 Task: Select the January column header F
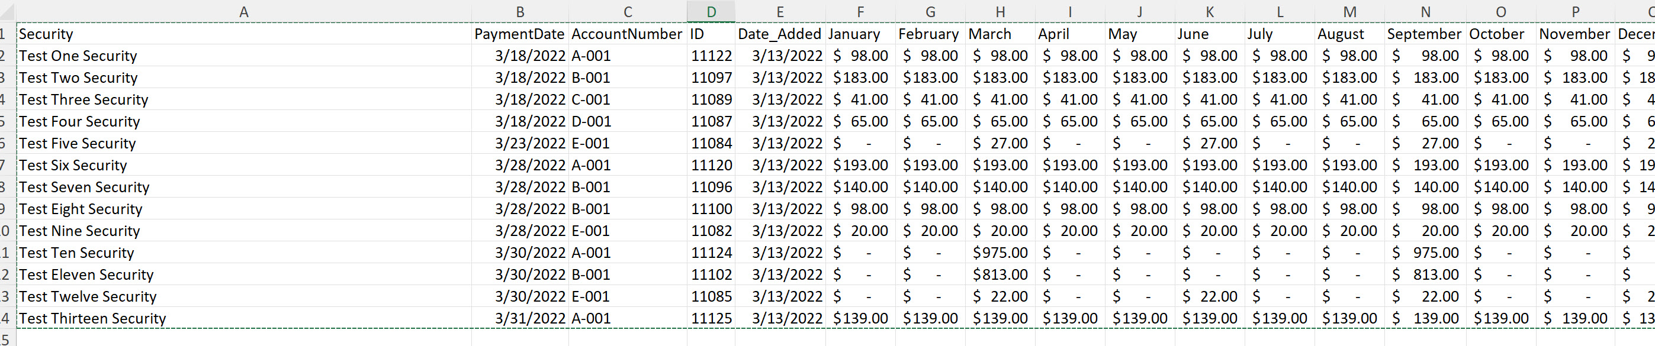(859, 11)
